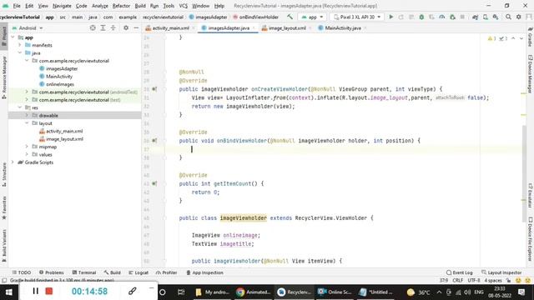This screenshot has width=534, height=300.
Task: Open Search Everywhere magnifier icon
Action: 508,17
